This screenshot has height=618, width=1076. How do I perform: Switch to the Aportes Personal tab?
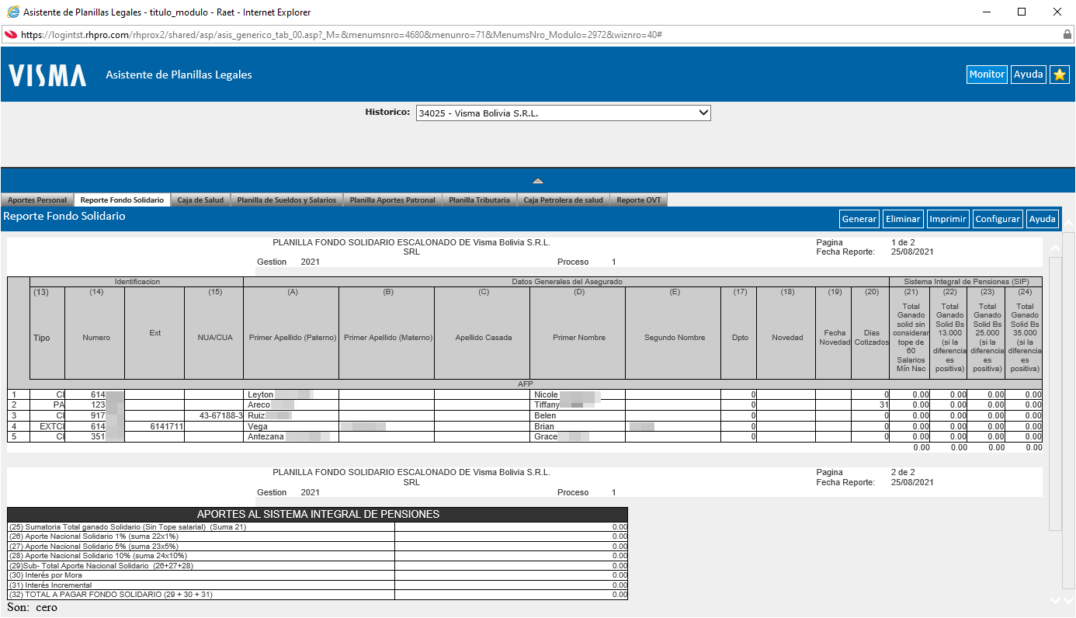coord(37,200)
